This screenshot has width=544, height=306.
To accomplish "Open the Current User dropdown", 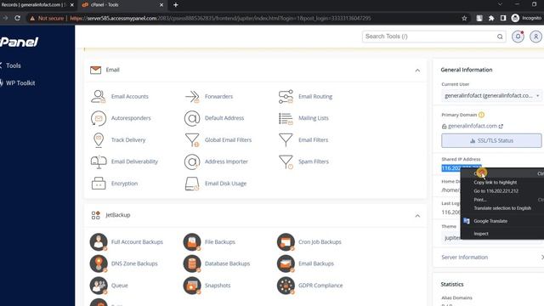I will [x=491, y=95].
